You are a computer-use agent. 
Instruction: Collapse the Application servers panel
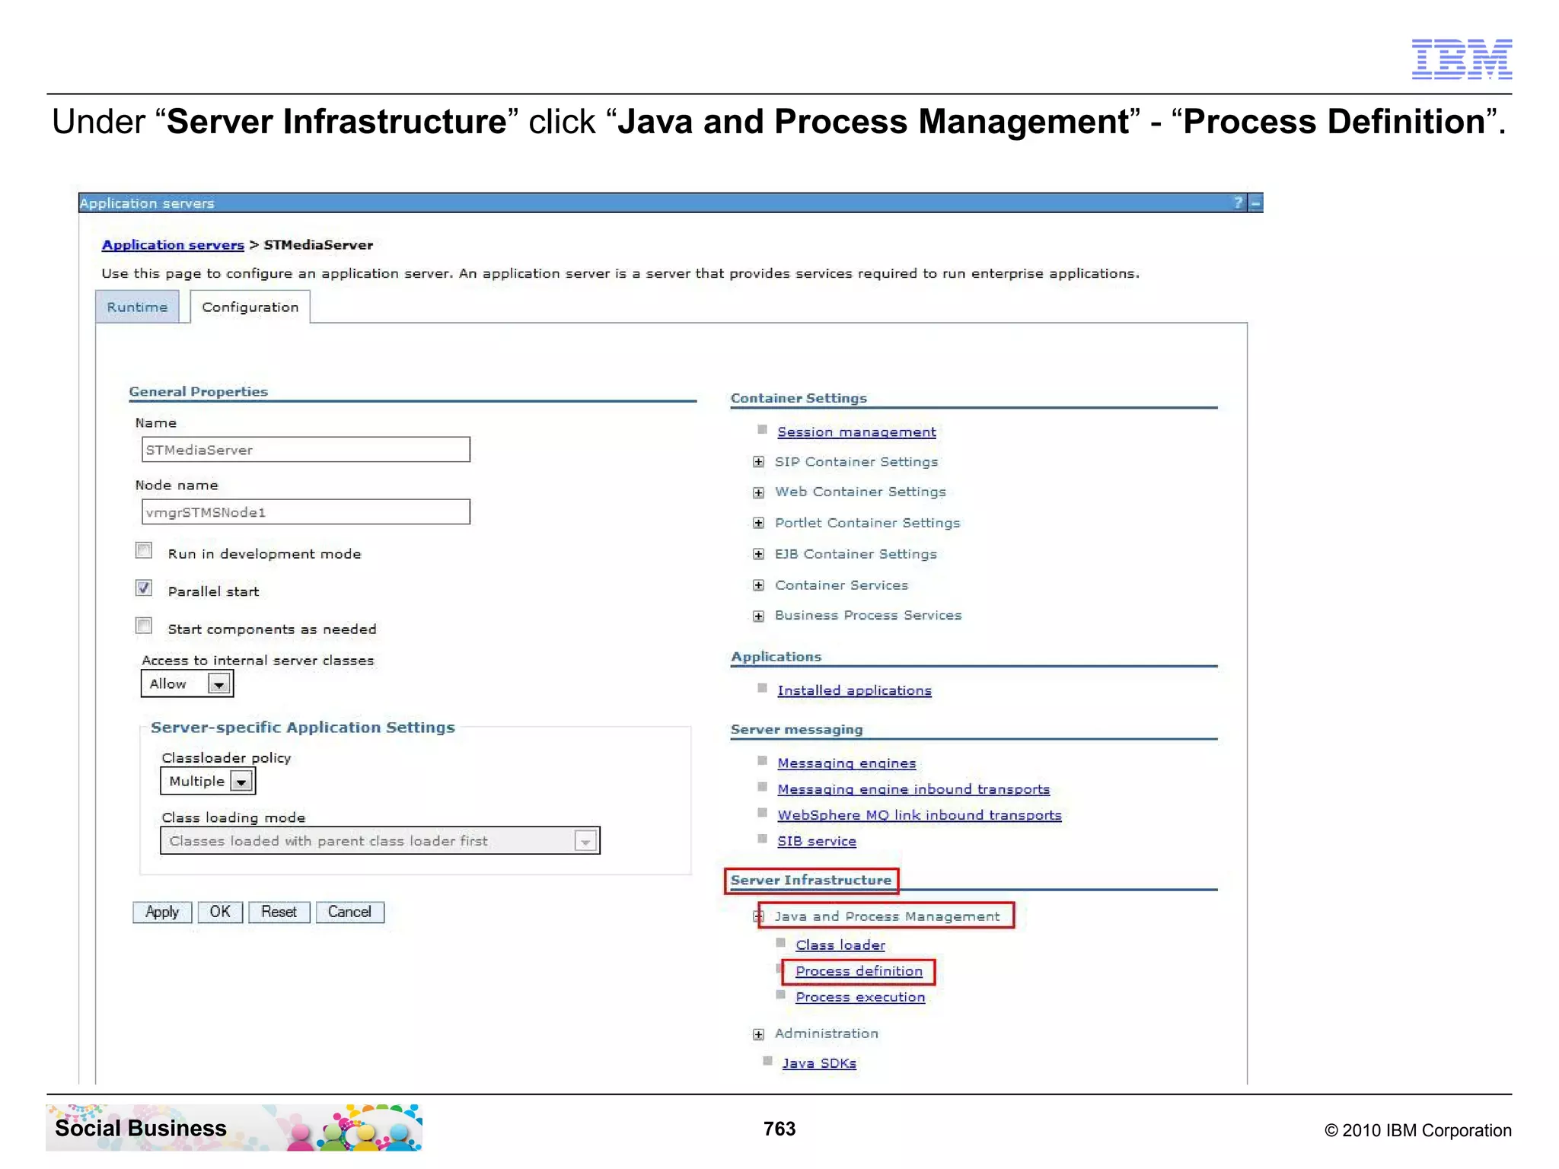[x=1256, y=203]
